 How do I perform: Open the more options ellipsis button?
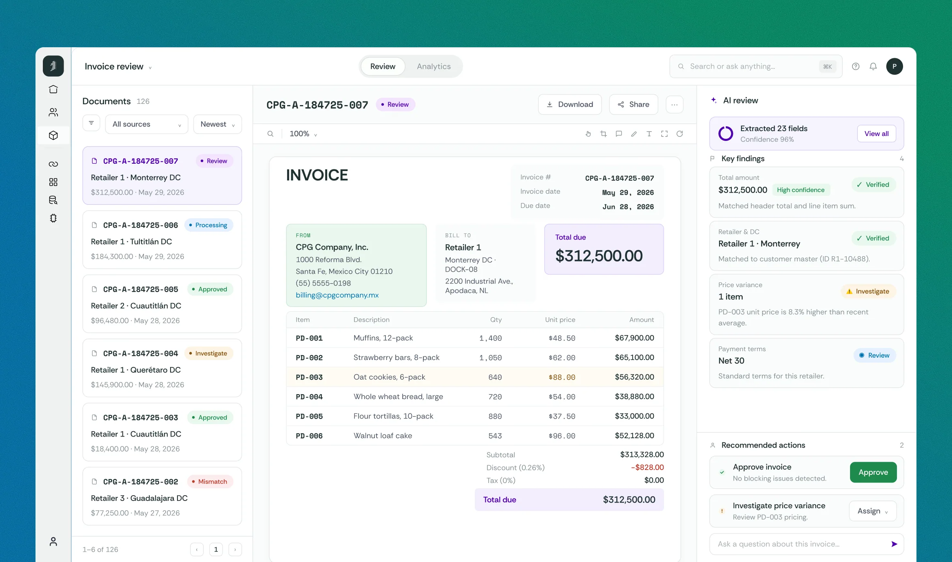pos(675,105)
